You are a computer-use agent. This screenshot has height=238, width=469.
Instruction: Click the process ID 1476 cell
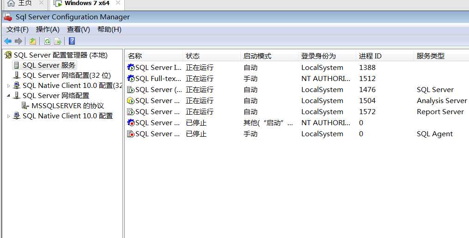click(x=367, y=90)
